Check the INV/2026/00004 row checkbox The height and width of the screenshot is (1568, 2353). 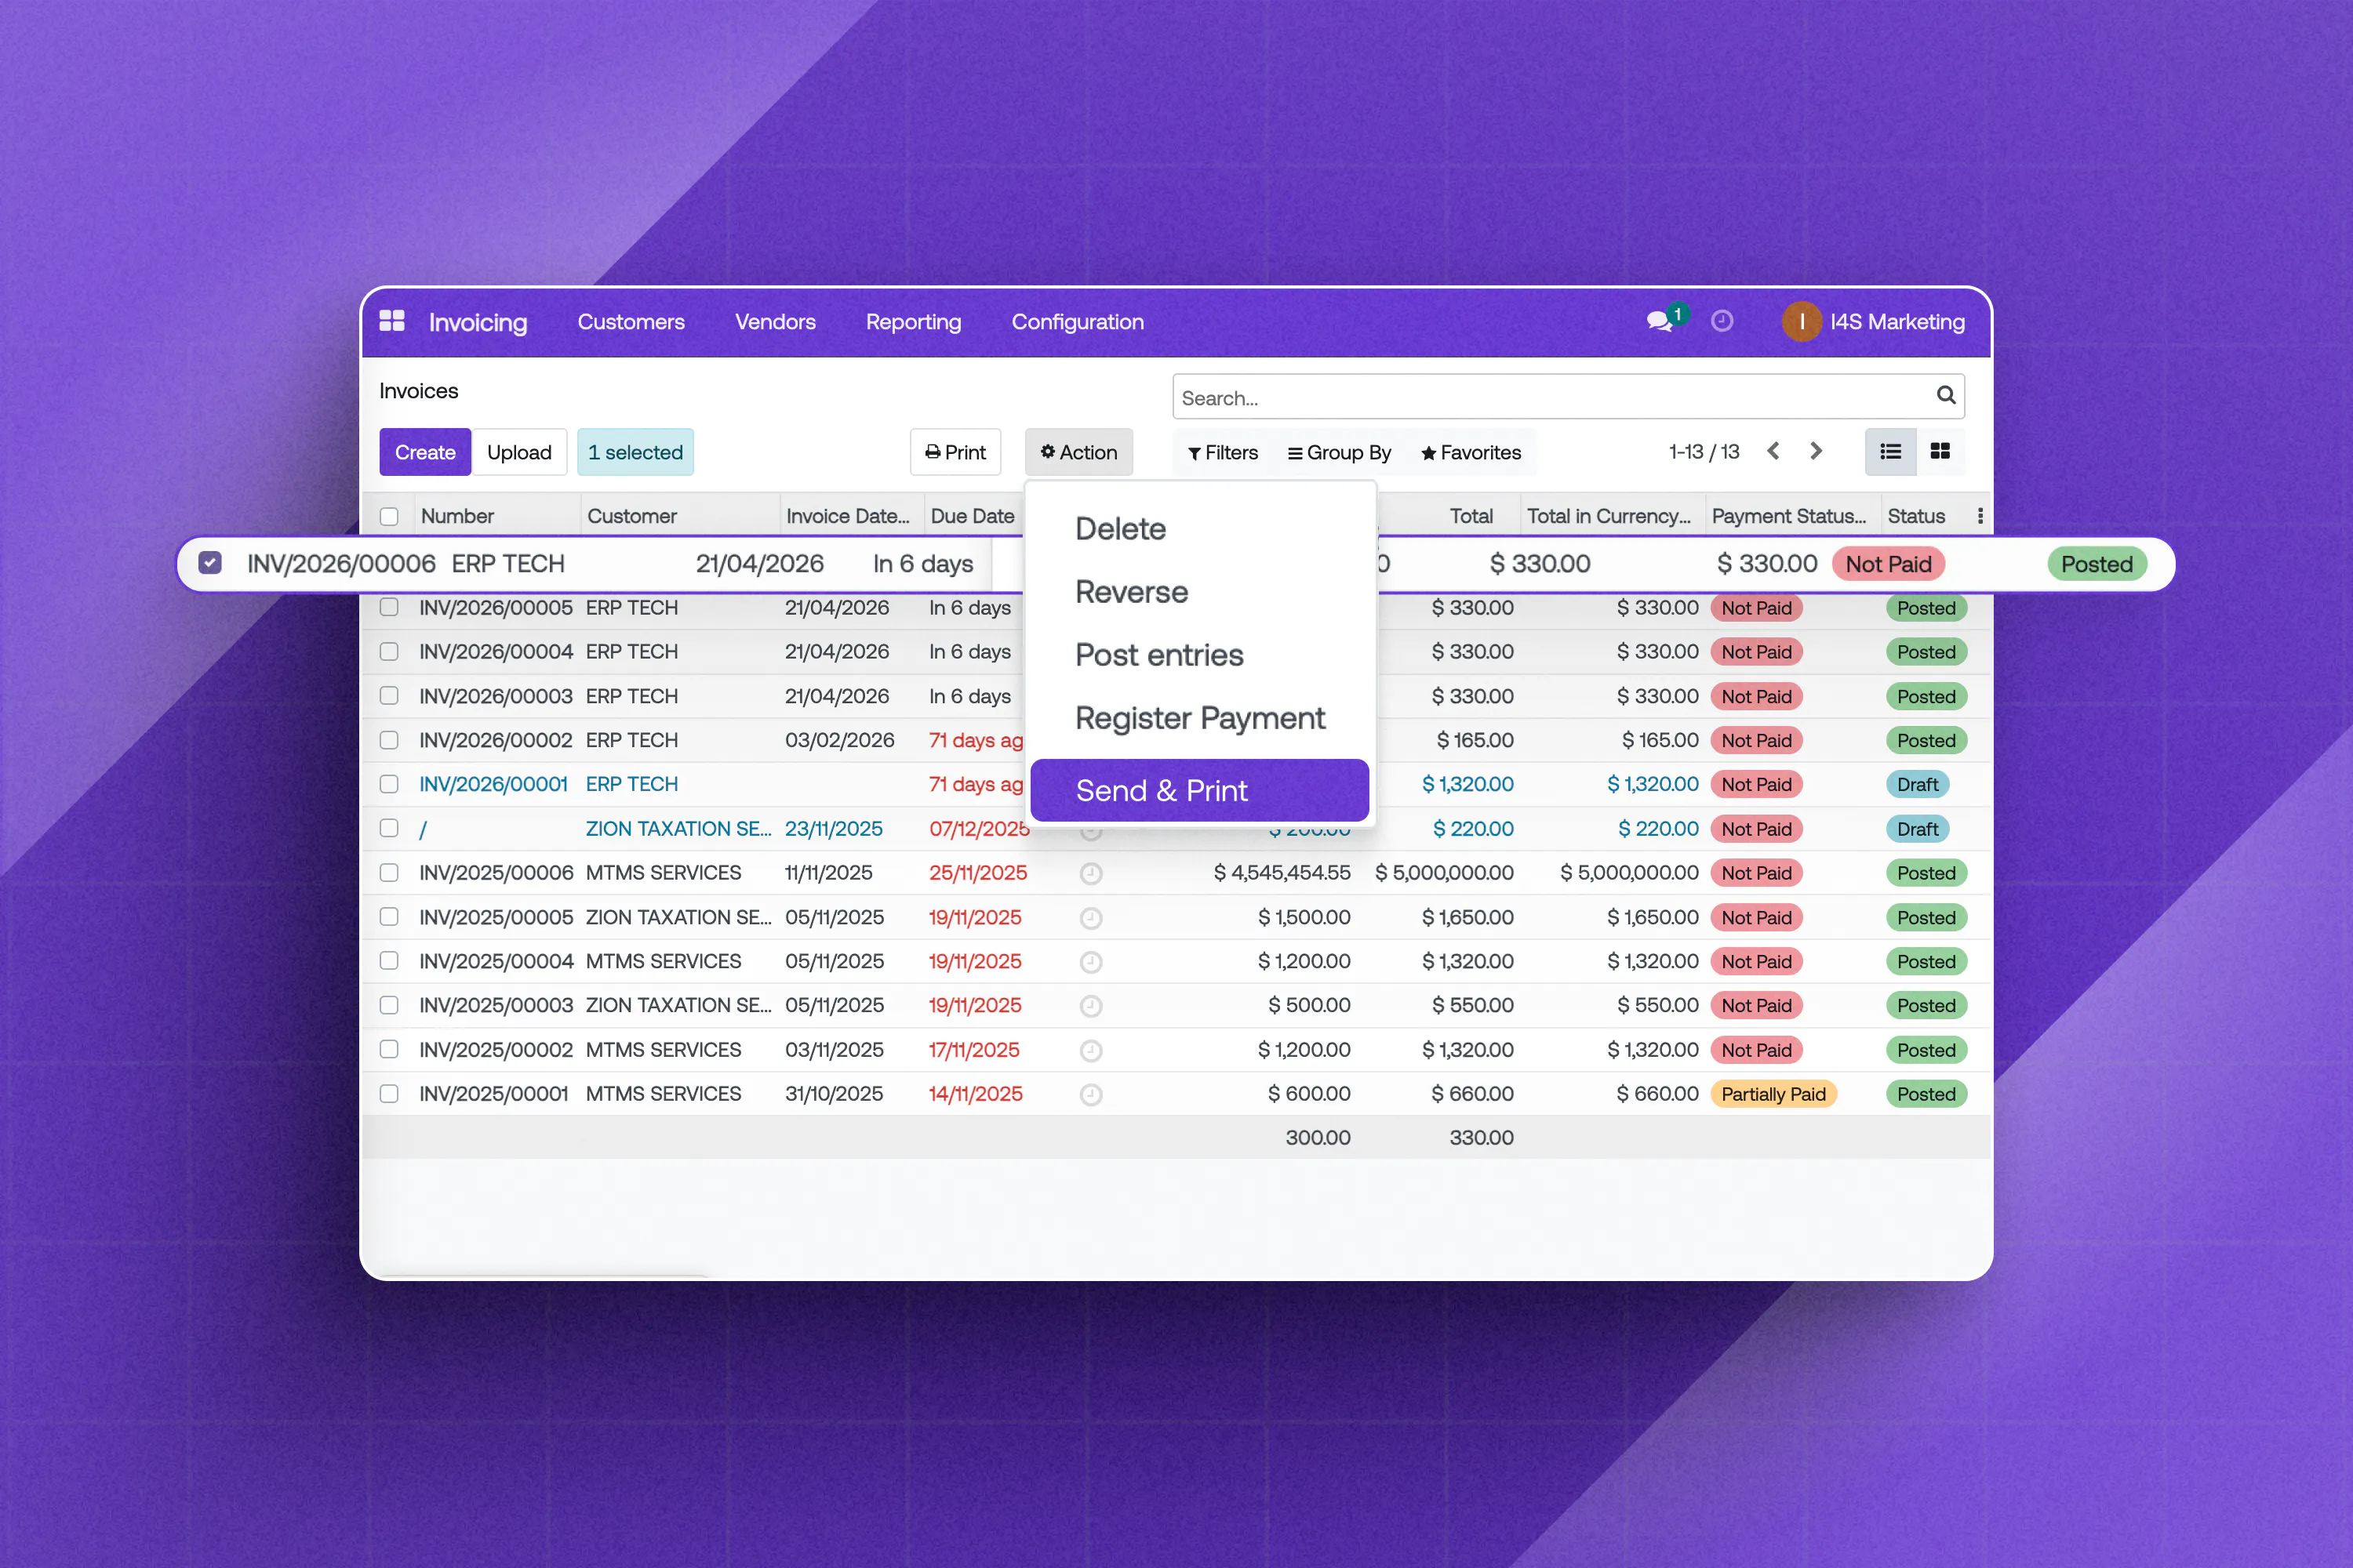pos(389,652)
